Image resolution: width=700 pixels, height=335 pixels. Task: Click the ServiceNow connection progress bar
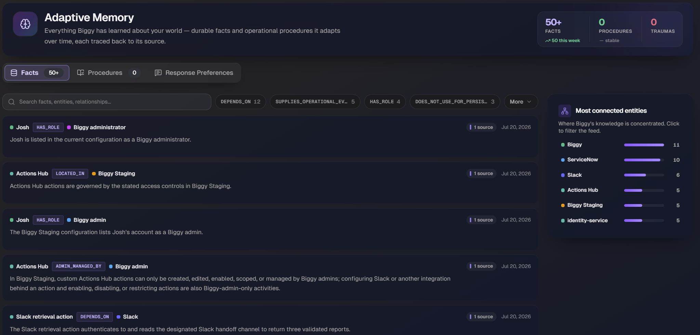click(x=644, y=160)
